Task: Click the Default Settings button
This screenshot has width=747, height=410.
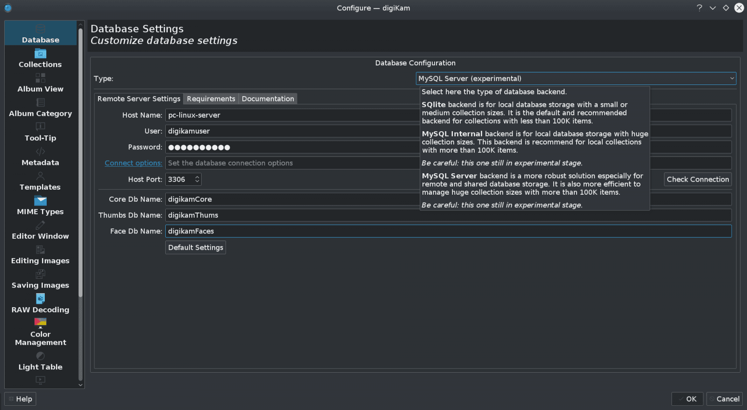Action: [196, 247]
